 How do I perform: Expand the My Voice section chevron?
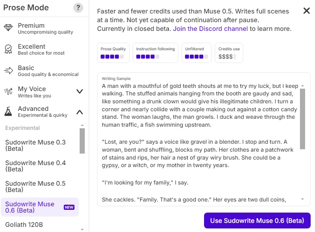[80, 91]
